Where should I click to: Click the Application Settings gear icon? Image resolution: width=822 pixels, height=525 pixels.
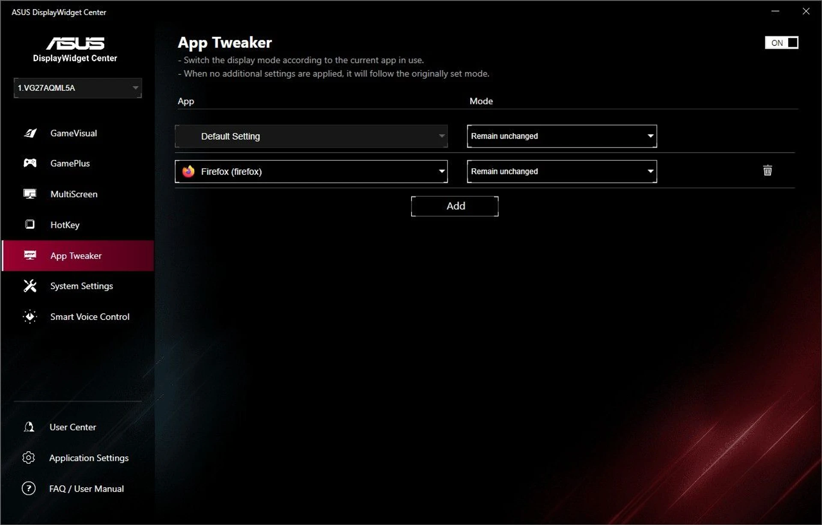coord(29,457)
